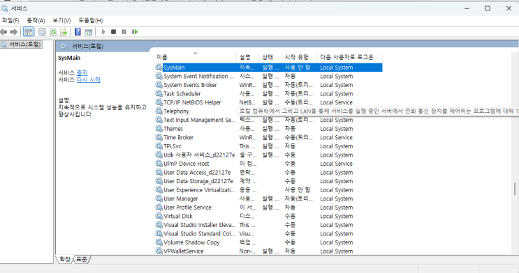Image resolution: width=519 pixels, height=273 pixels.
Task: Select the User Data Storage_d22127e row
Action: point(268,181)
